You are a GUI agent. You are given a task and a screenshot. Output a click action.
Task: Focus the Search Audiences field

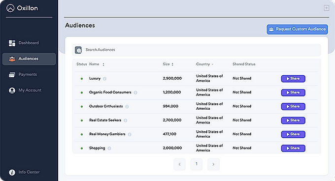pos(197,50)
